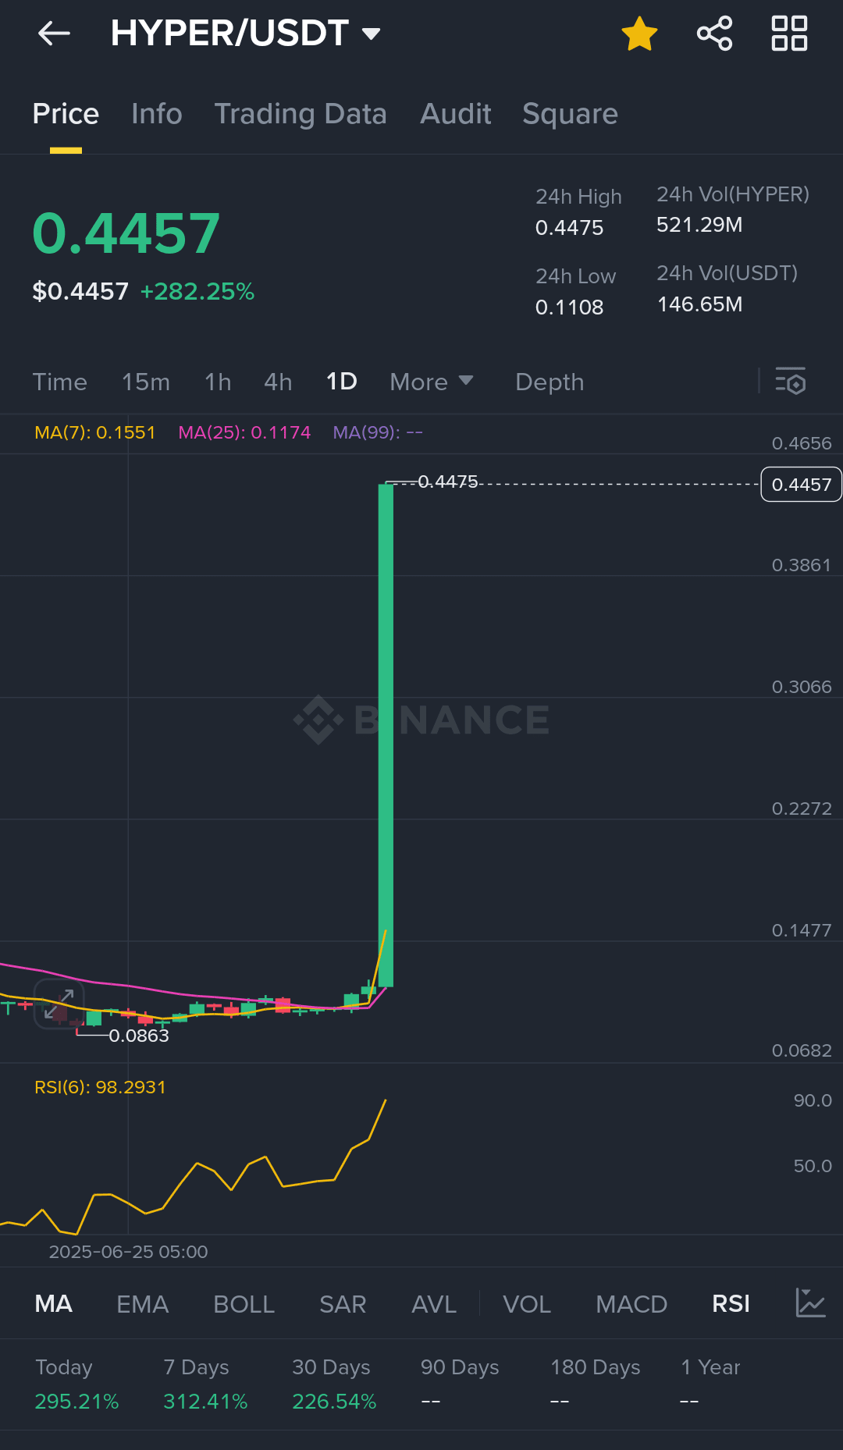843x1450 pixels.
Task: Open the chart settings icon
Action: coord(790,381)
